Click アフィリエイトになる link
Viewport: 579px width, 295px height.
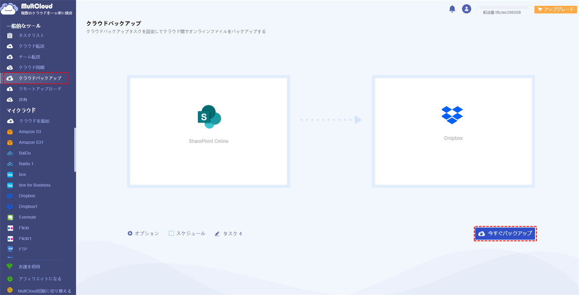[x=40, y=279]
